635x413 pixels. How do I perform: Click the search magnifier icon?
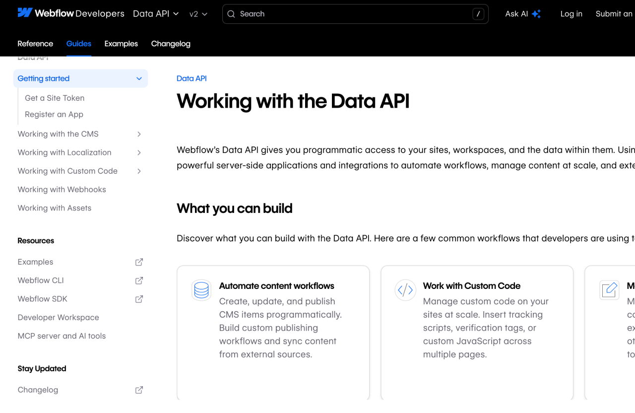point(231,14)
